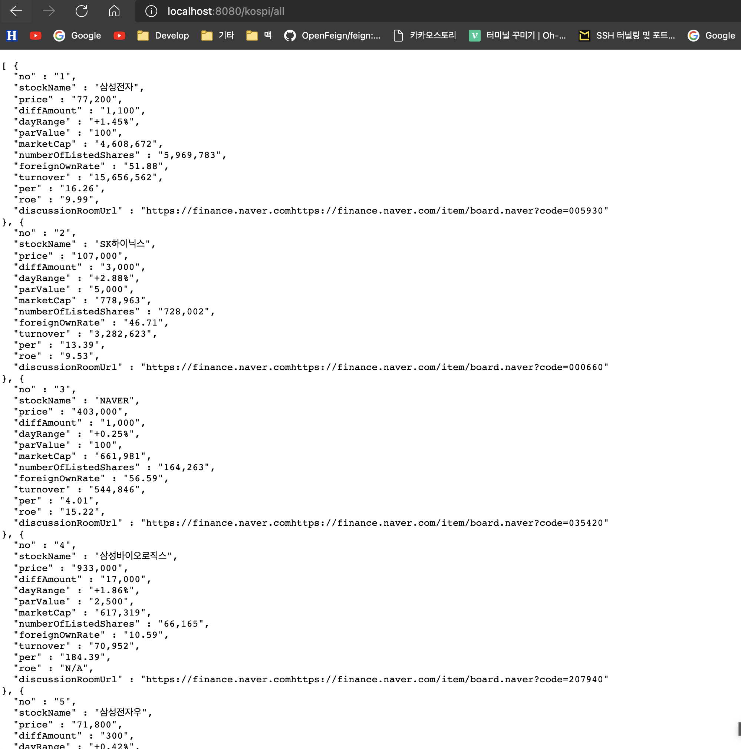Open site info via the circled info icon
The height and width of the screenshot is (749, 741).
[x=151, y=11]
